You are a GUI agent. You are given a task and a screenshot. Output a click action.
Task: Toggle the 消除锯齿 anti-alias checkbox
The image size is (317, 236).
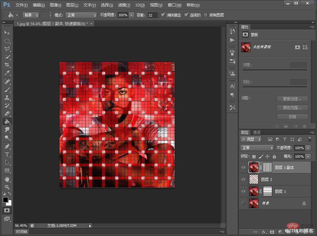tap(163, 15)
